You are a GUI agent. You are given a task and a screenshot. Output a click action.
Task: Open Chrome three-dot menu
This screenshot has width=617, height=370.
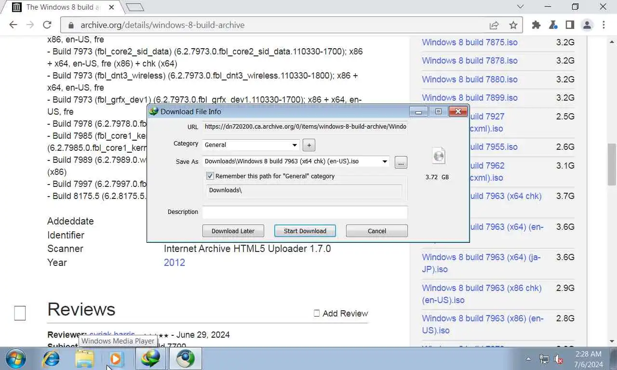604,25
